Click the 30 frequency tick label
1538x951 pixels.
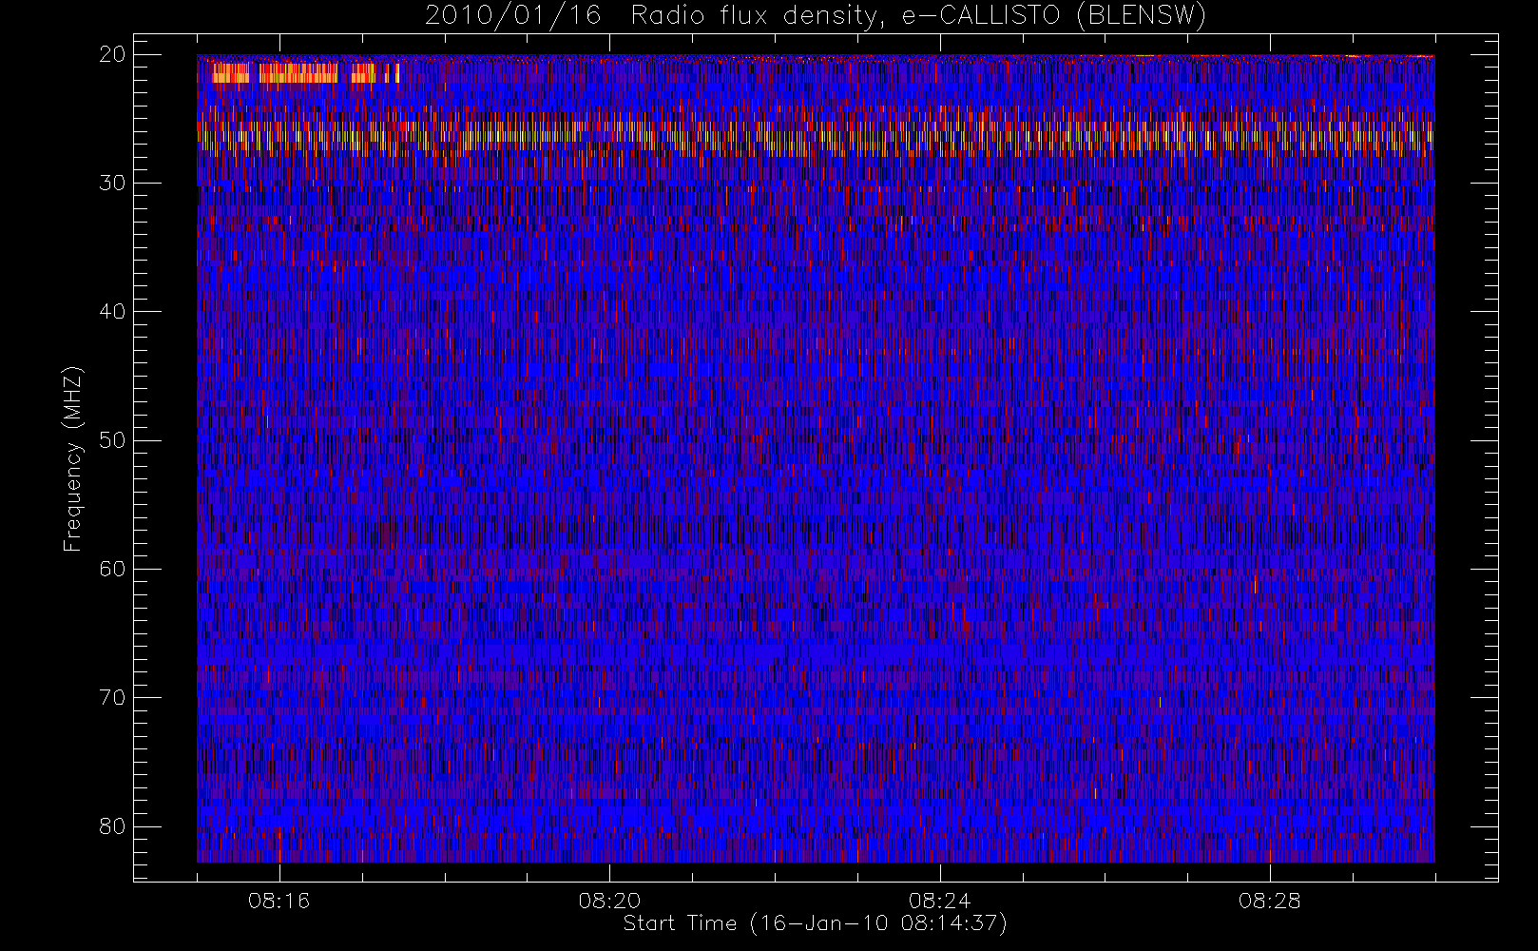(113, 183)
